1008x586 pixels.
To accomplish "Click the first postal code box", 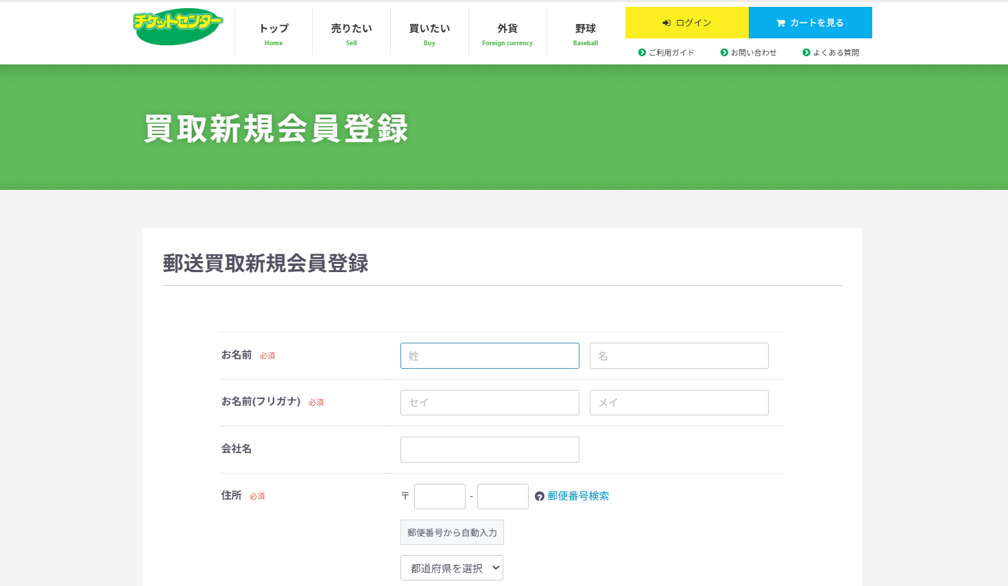I will 440,496.
